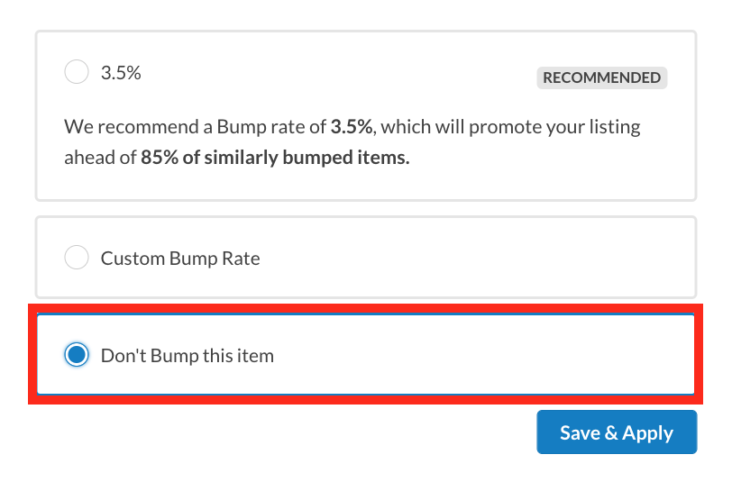732x491 pixels.
Task: Click the word "Apply" on the blue button
Action: pyautogui.click(x=647, y=433)
